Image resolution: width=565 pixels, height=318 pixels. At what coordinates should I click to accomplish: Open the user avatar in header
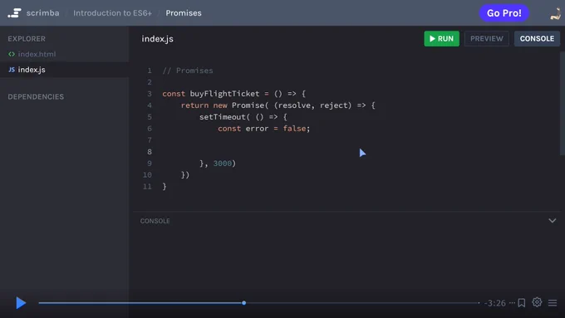tap(555, 13)
